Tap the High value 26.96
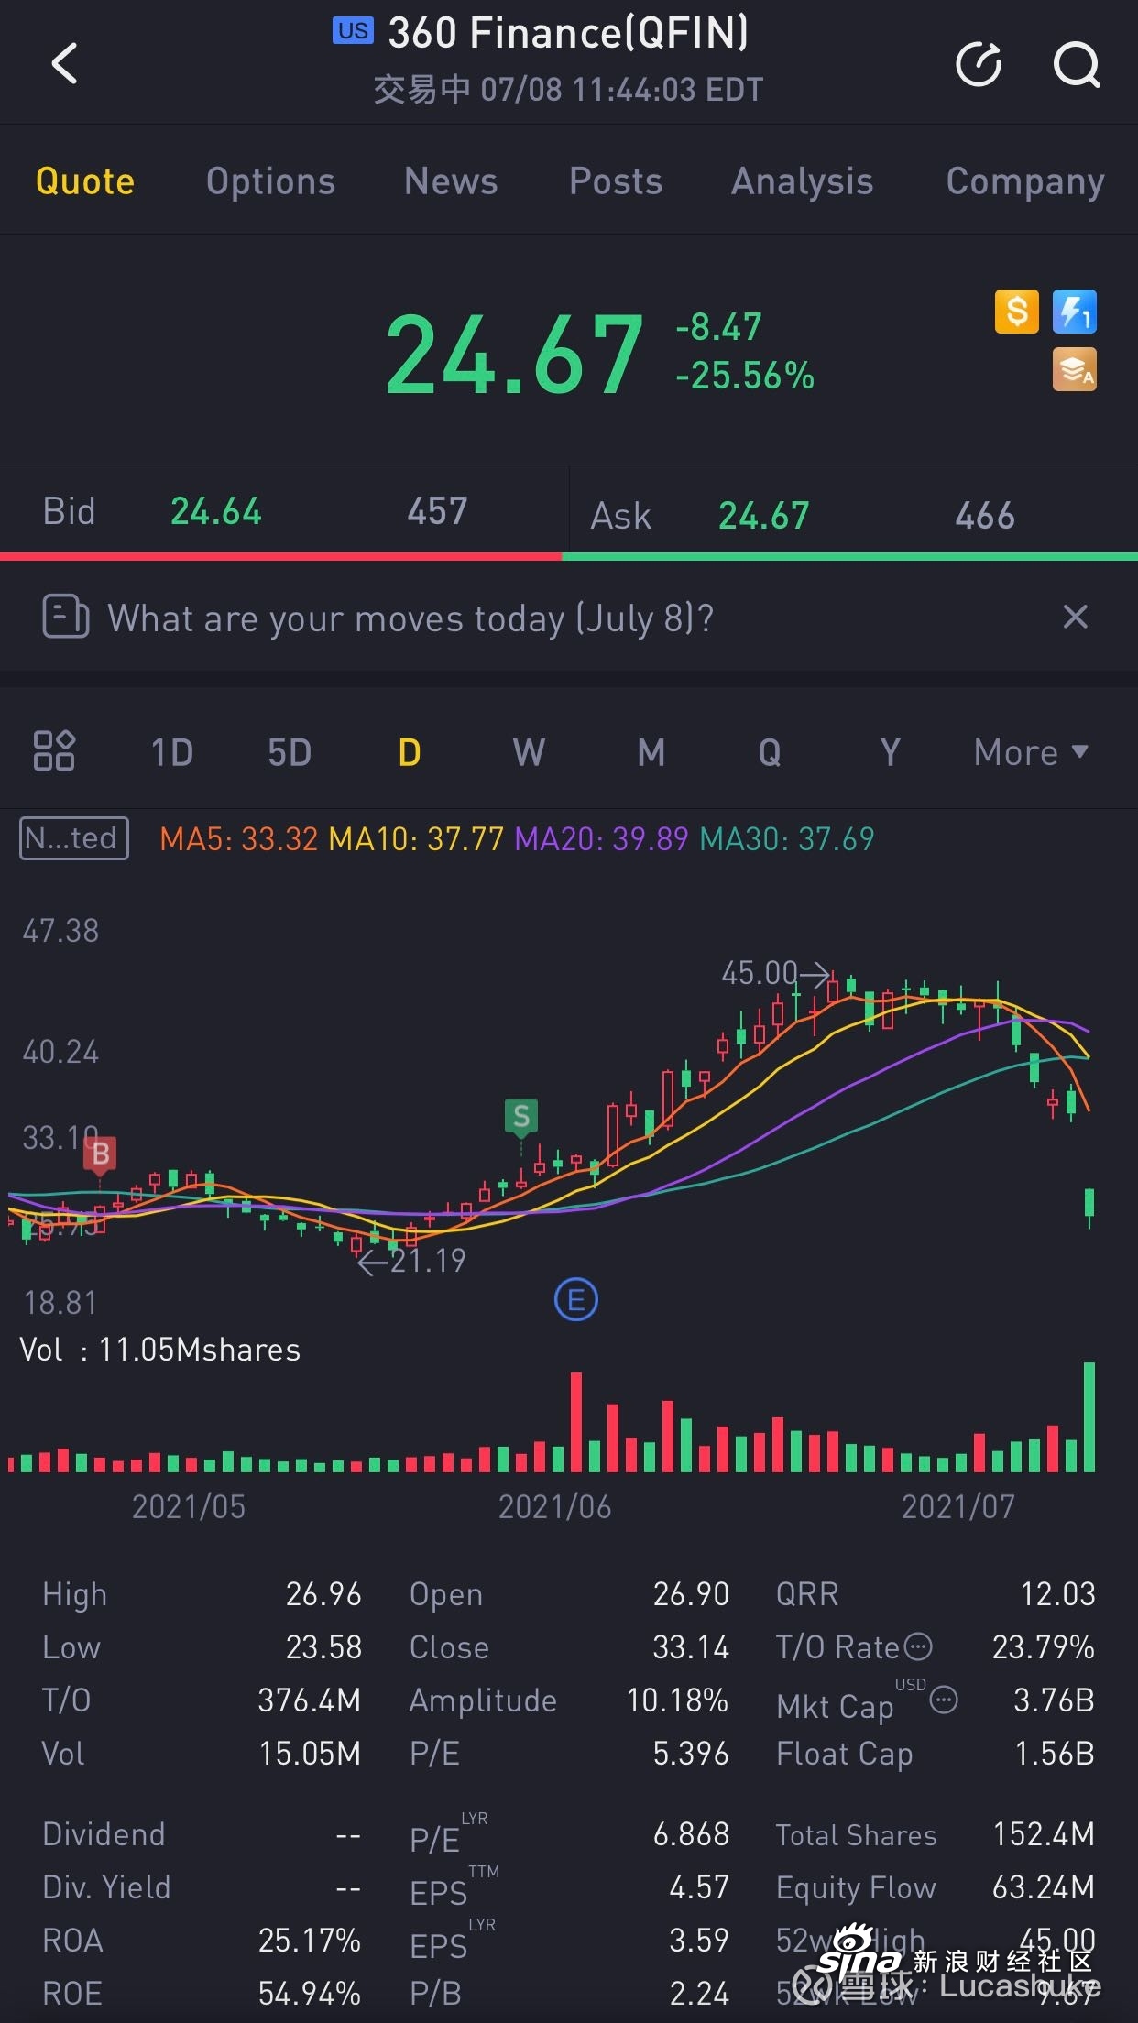Image resolution: width=1138 pixels, height=2023 pixels. (x=323, y=1594)
